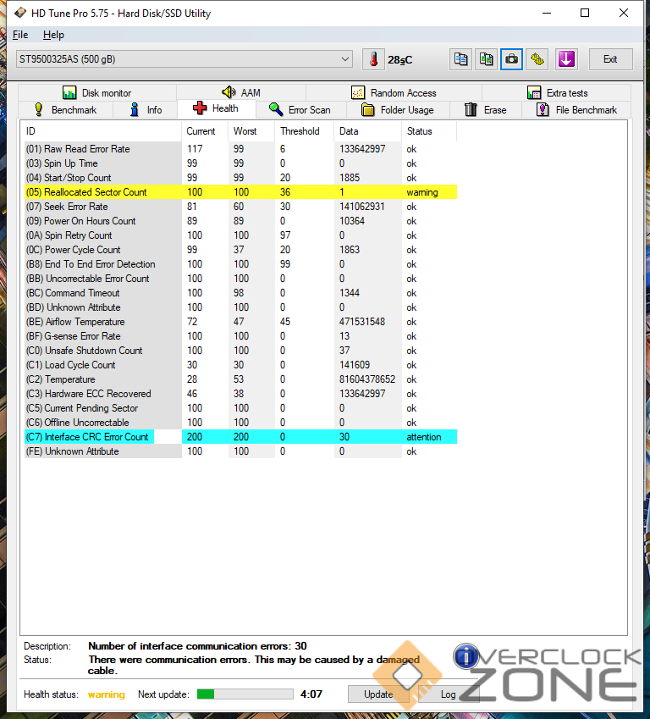This screenshot has width=650, height=719.
Task: Click the Update button
Action: (378, 694)
